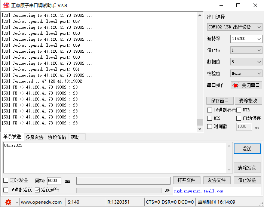Click the 0% progress percentage label
The image size is (264, 207).
pos(167,190)
